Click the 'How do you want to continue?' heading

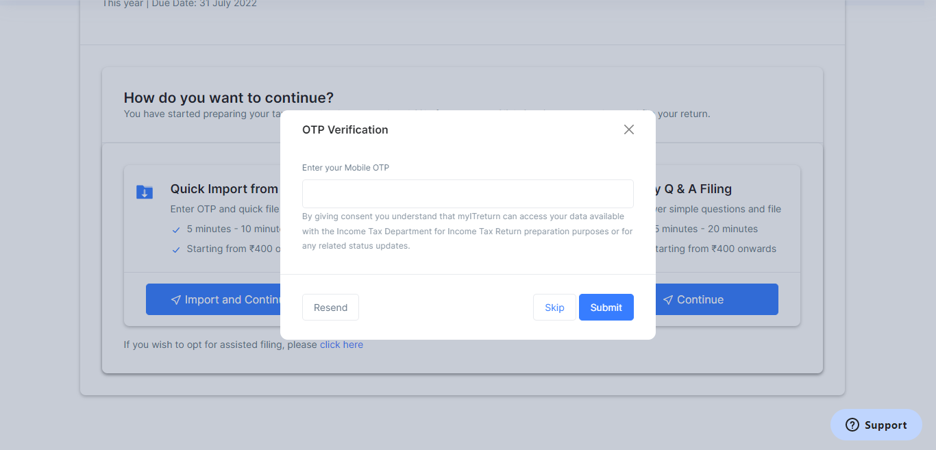point(229,98)
